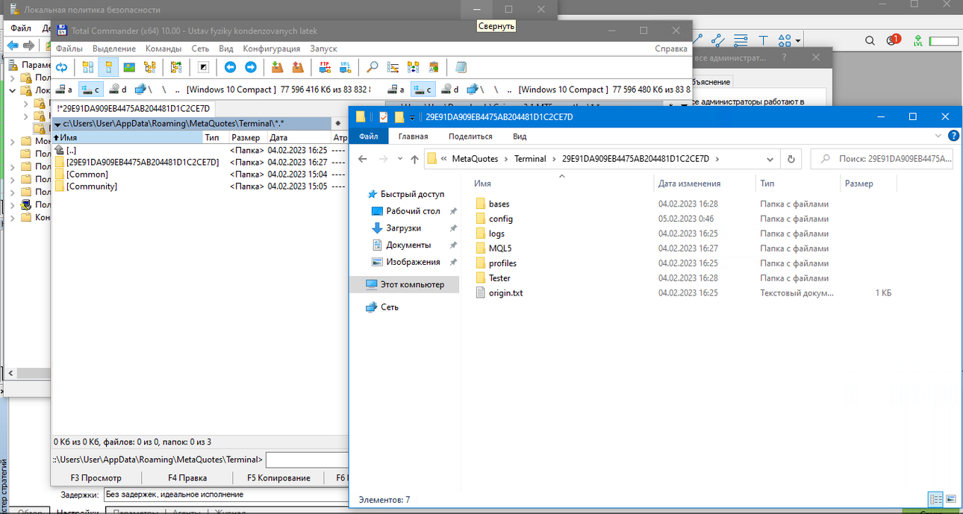This screenshot has height=514, width=963.
Task: Click the Total Commander command line input
Action: coord(307,460)
